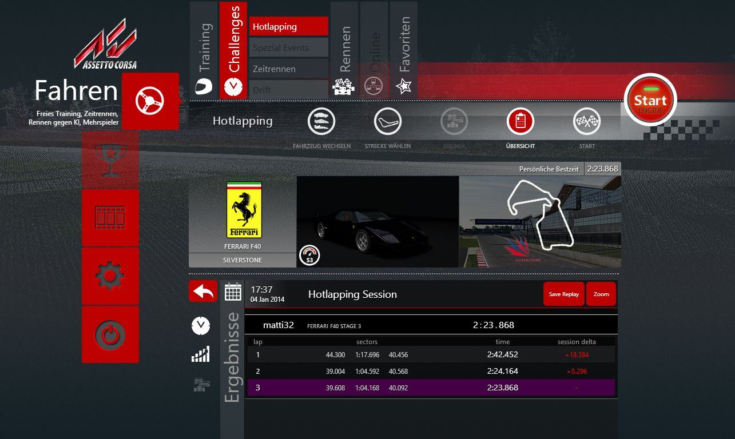Click the Save Replay button
735x439 pixels.
point(564,294)
